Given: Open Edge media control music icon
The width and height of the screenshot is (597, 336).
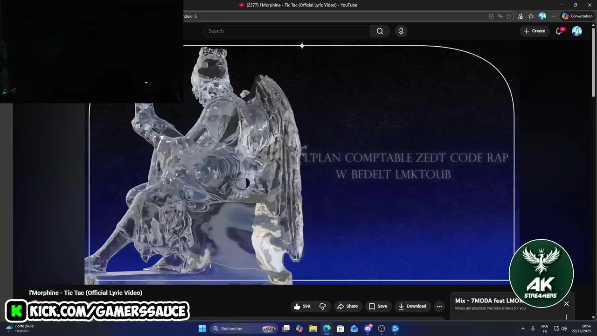Looking at the screenshot, I should [x=520, y=16].
